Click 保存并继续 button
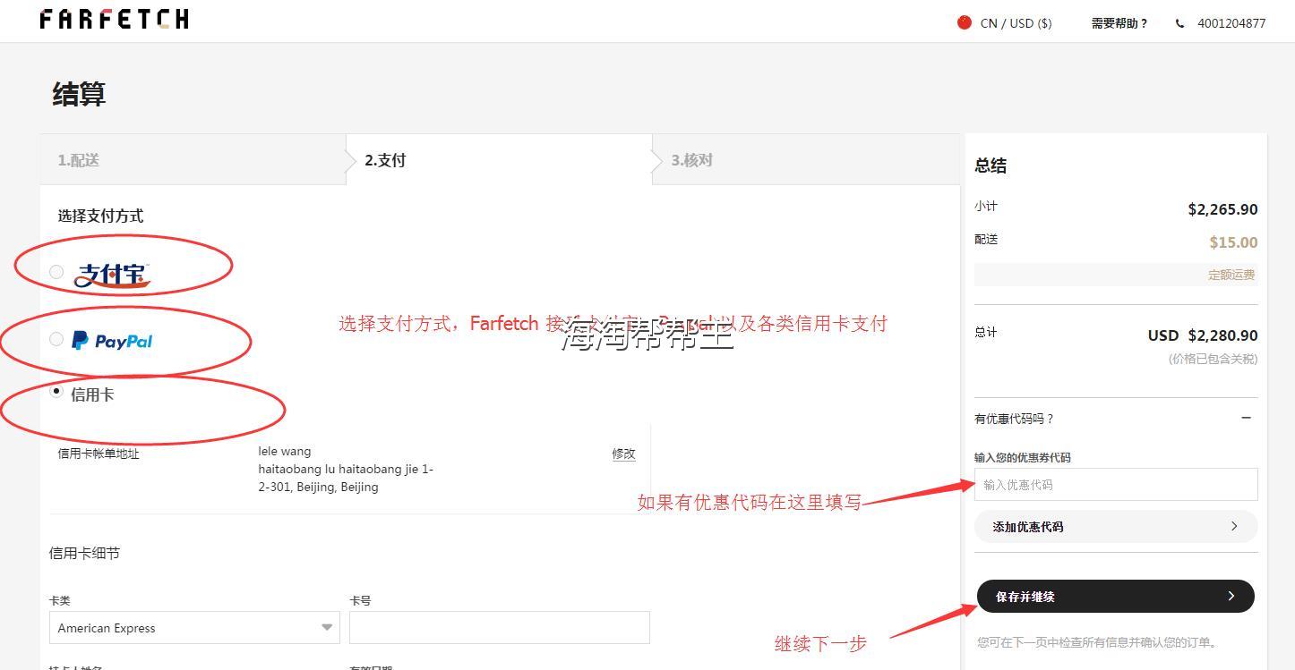The width and height of the screenshot is (1295, 670). pos(1116,597)
